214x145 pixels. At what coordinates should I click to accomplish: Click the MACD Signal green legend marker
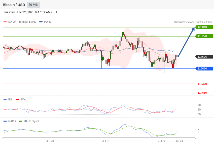pos(20,121)
